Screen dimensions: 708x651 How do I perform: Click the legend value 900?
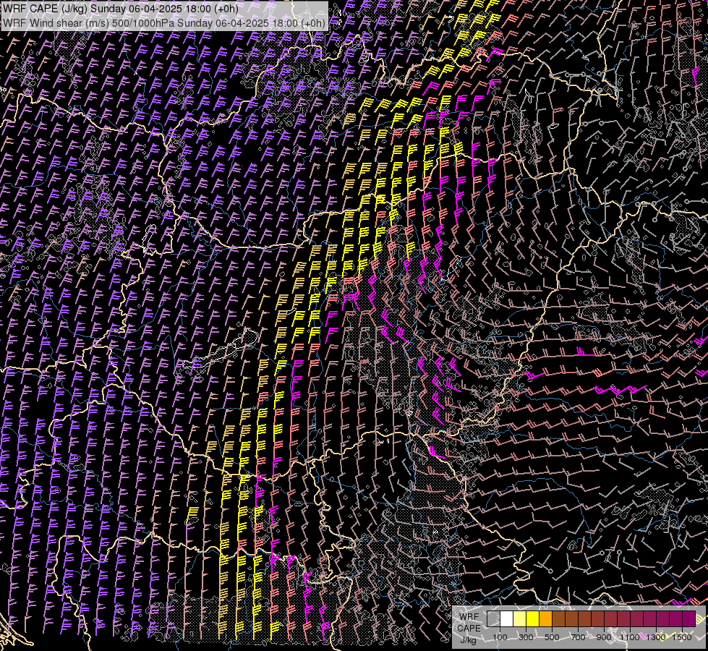point(604,637)
